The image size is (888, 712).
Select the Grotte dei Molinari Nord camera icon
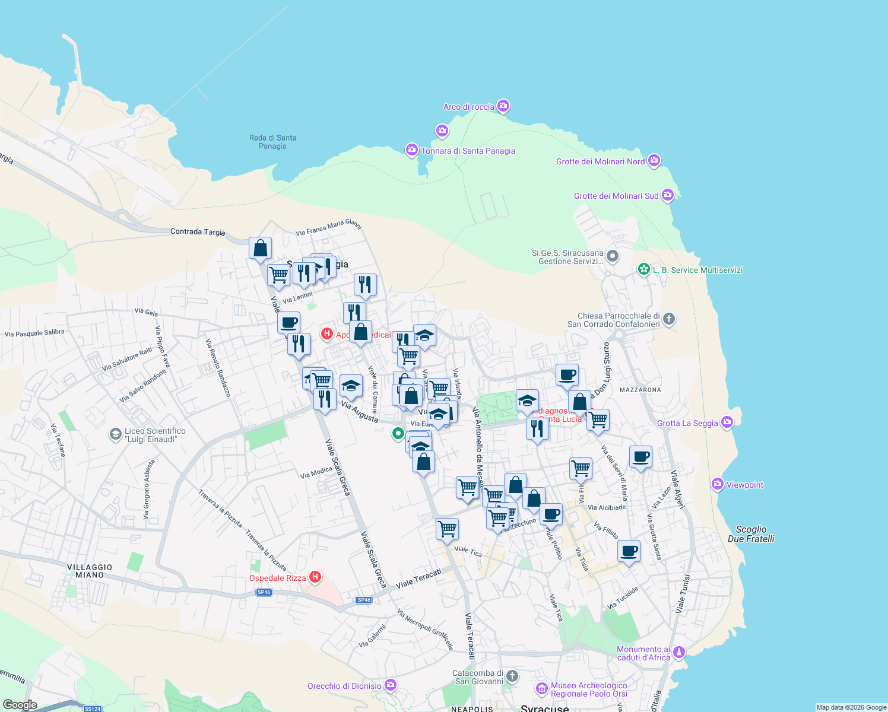pos(654,160)
